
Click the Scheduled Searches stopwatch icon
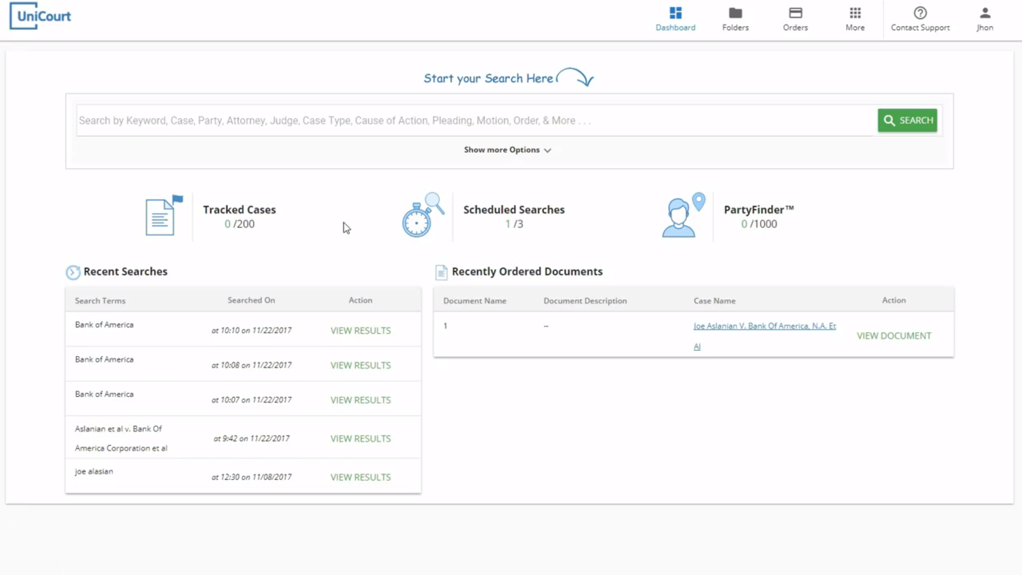click(x=423, y=215)
